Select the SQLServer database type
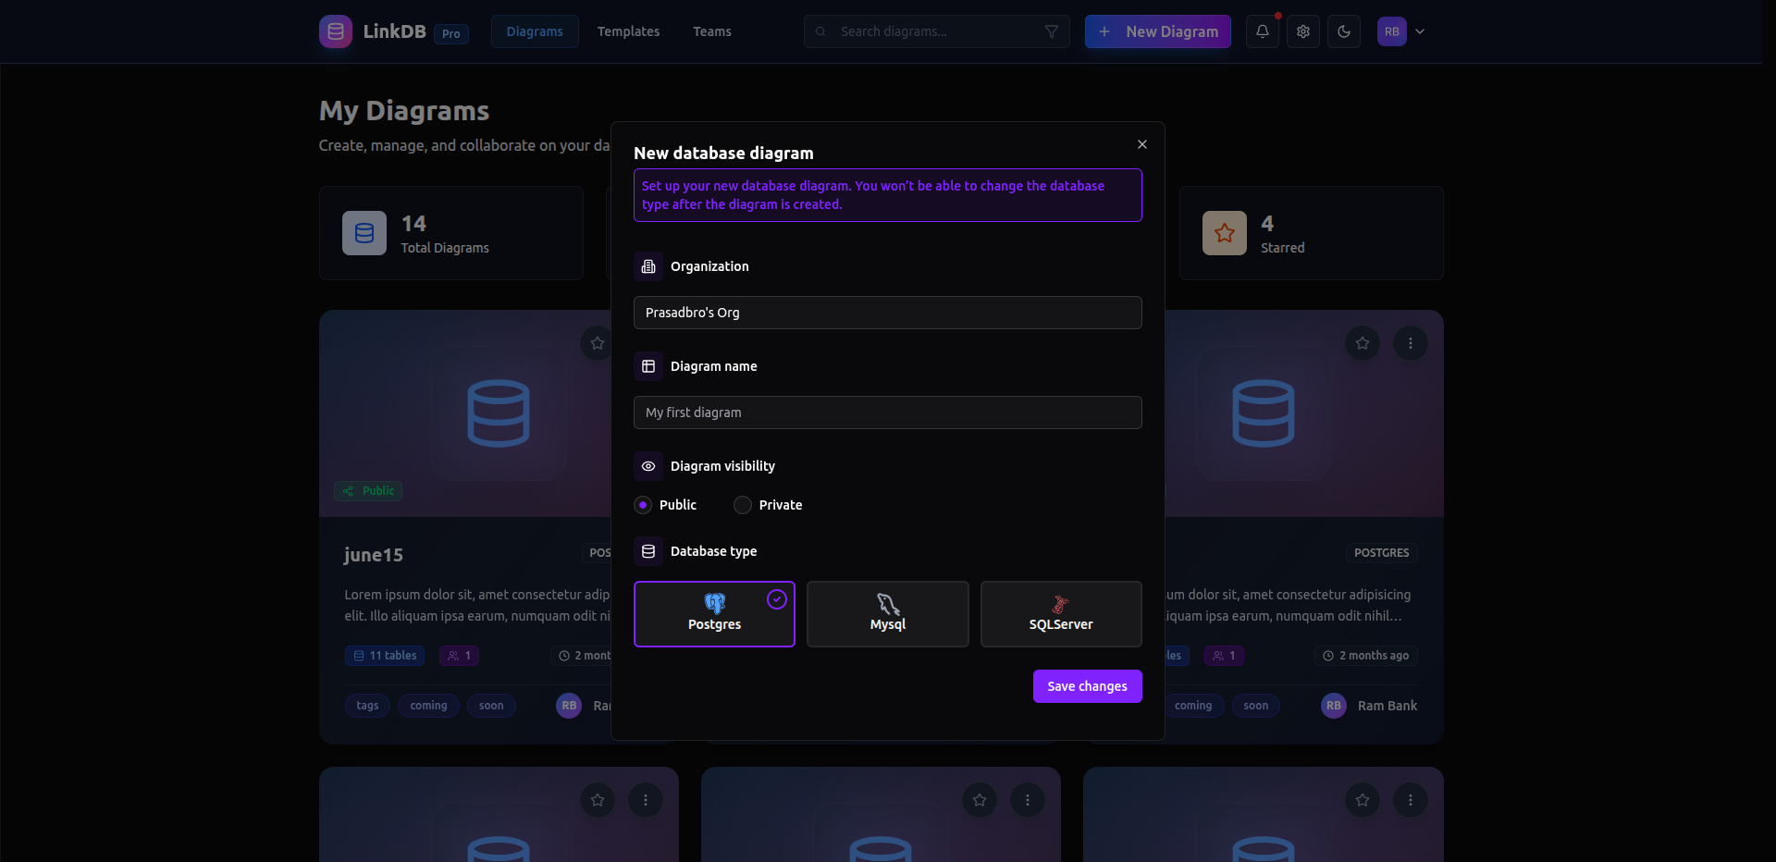Viewport: 1776px width, 862px height. click(1061, 614)
